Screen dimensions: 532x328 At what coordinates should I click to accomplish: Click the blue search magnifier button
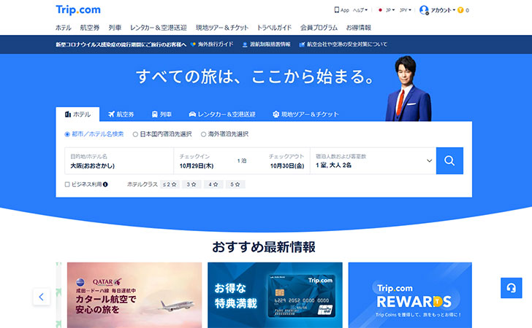(449, 161)
